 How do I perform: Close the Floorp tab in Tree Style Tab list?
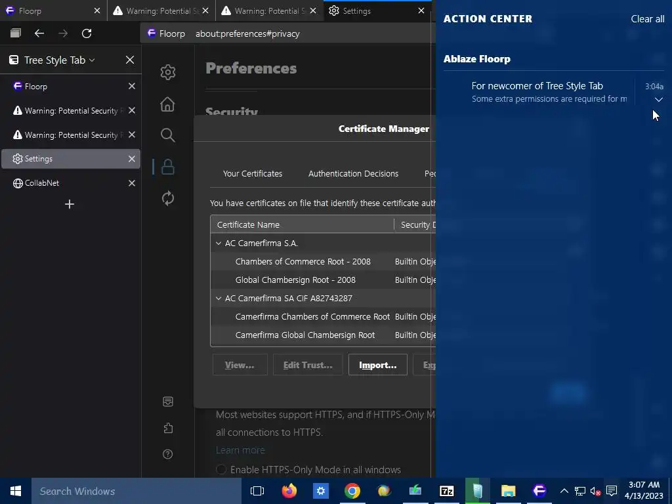(131, 86)
